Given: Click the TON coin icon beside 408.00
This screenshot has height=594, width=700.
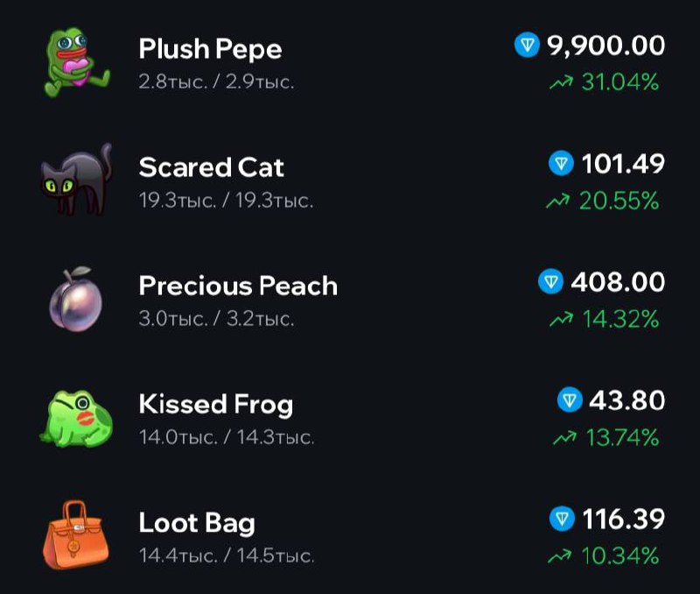Looking at the screenshot, I should pos(550,282).
